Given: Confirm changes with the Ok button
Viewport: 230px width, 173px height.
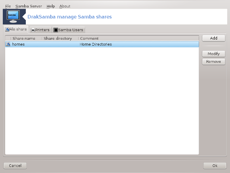Looking at the screenshot, I should [215, 166].
